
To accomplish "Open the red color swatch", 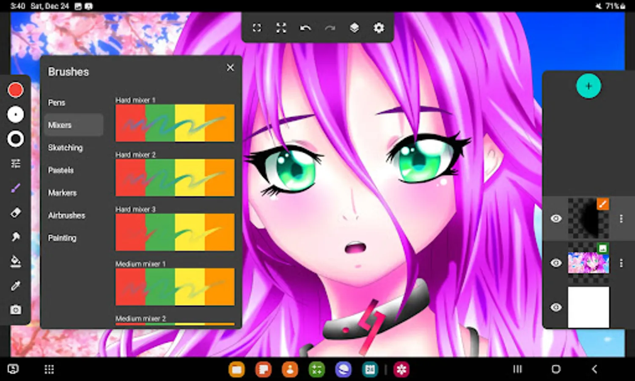I will (16, 90).
